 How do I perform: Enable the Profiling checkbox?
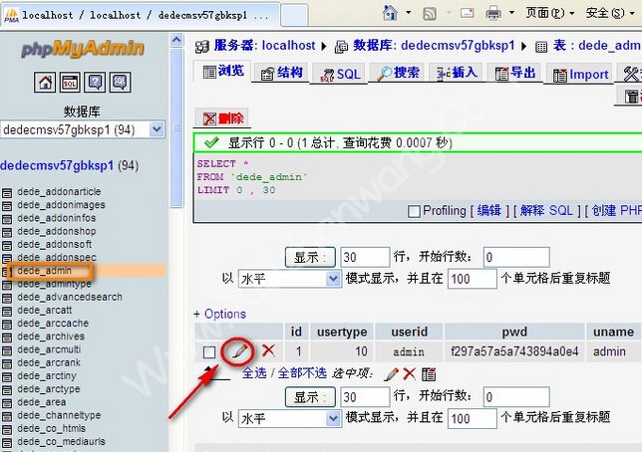pos(415,211)
